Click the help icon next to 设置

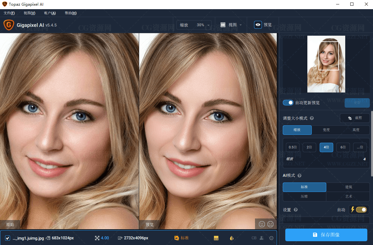coord(296,210)
